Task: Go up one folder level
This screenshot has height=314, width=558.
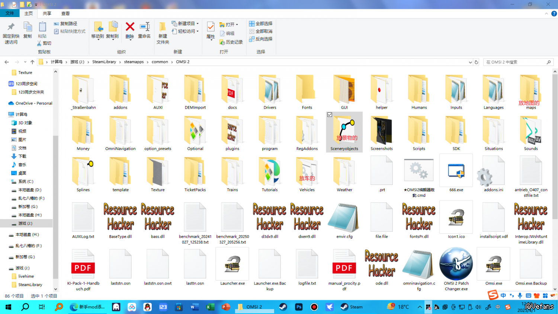Action: pos(32,62)
